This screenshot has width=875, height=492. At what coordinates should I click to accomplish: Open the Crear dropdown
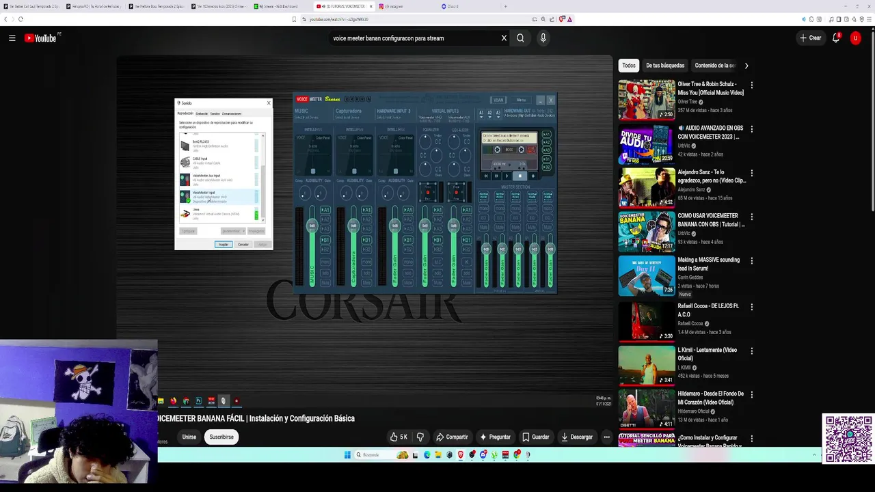[811, 38]
